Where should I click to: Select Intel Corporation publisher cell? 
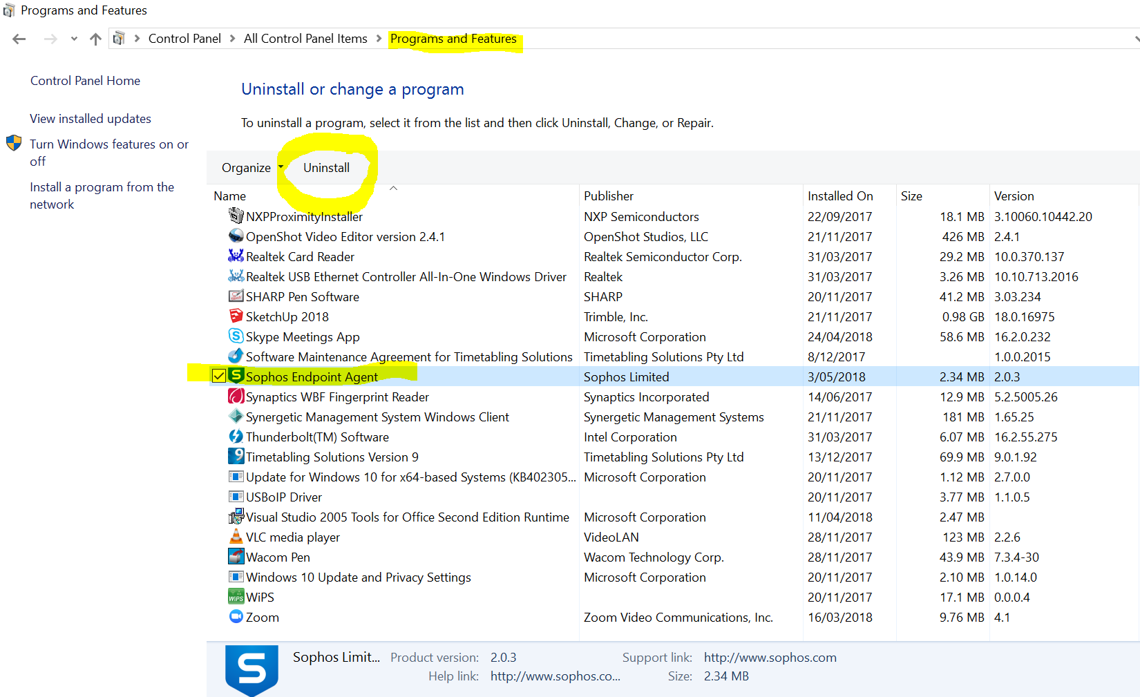[630, 437]
